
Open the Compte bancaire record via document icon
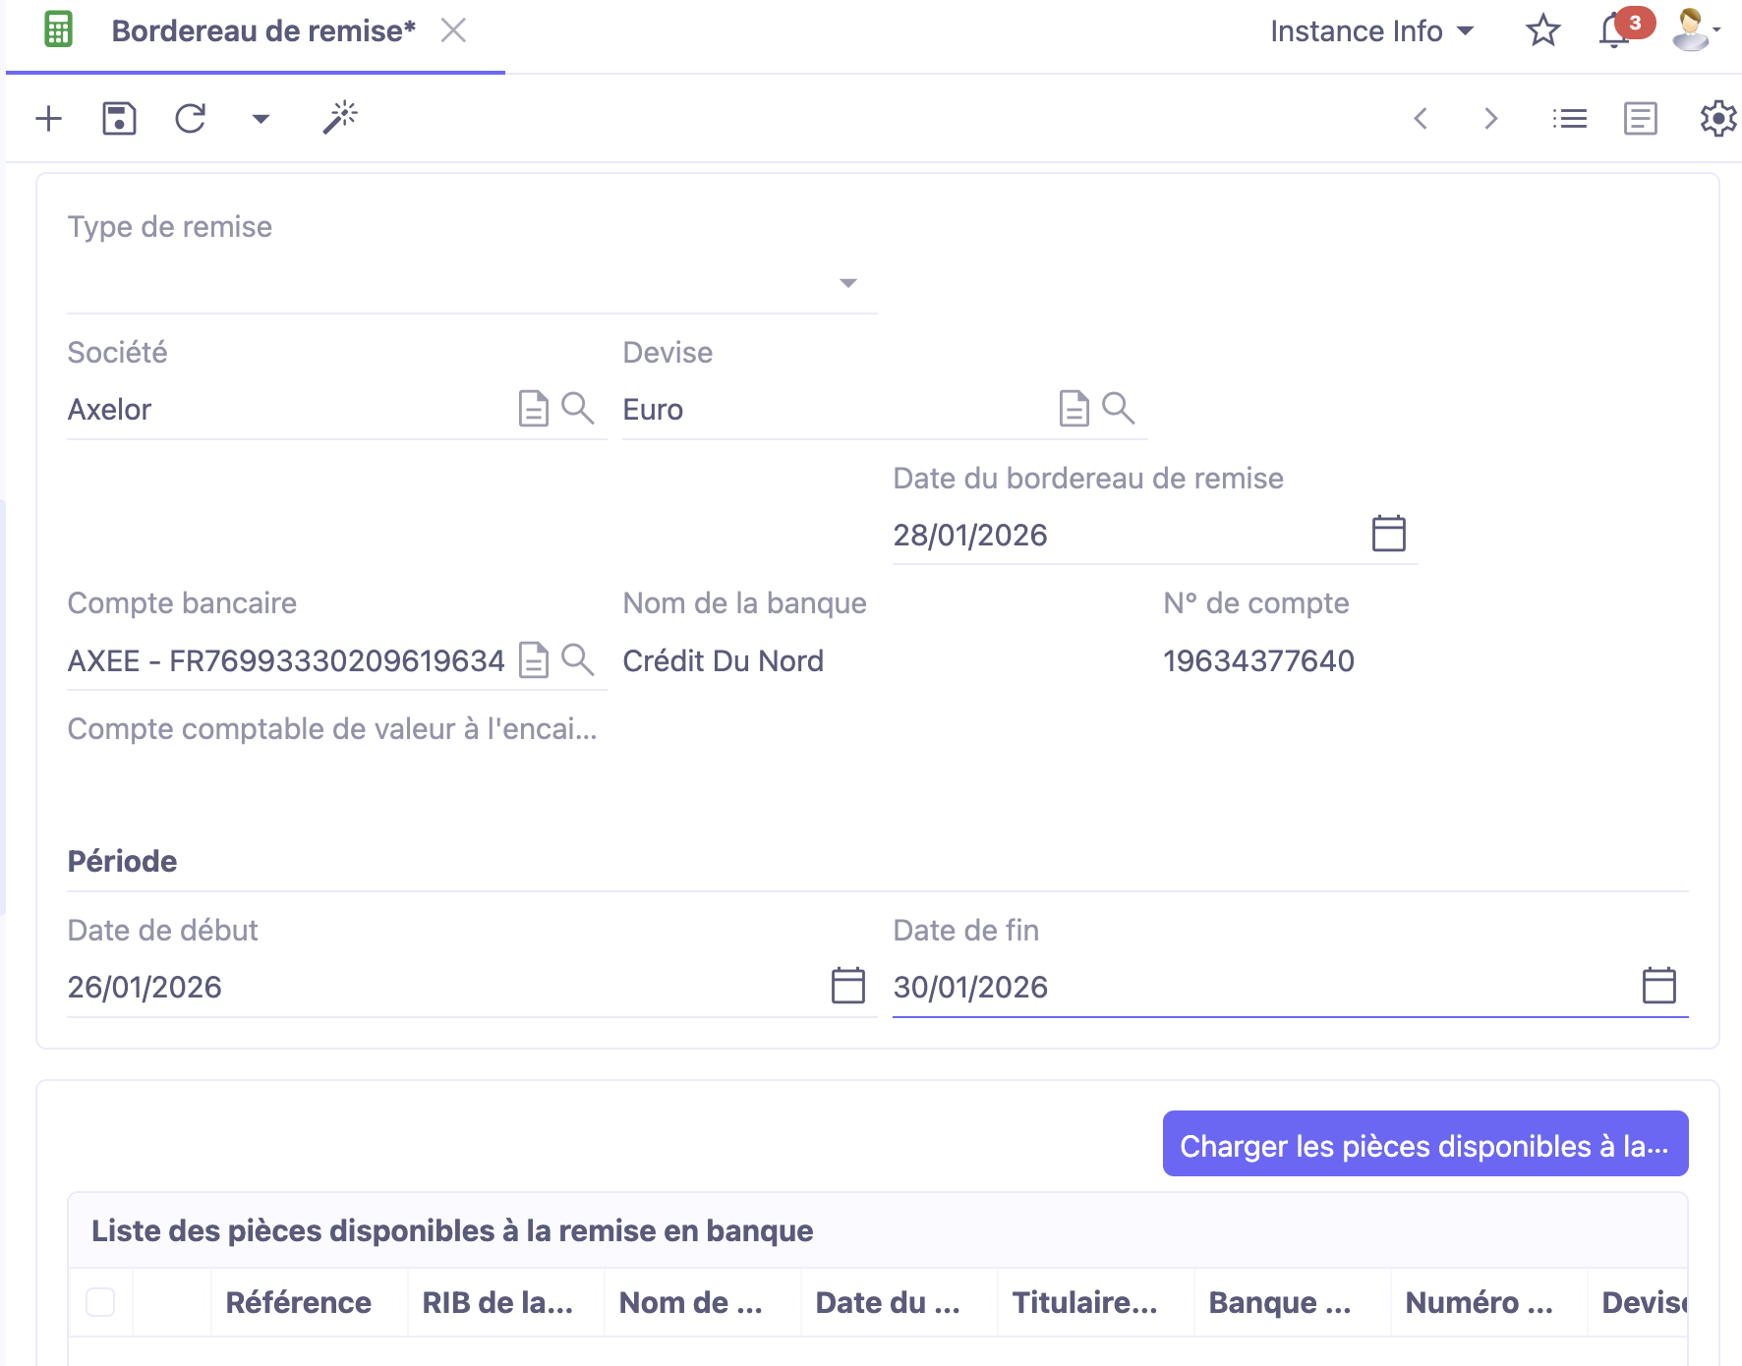pyautogui.click(x=532, y=660)
